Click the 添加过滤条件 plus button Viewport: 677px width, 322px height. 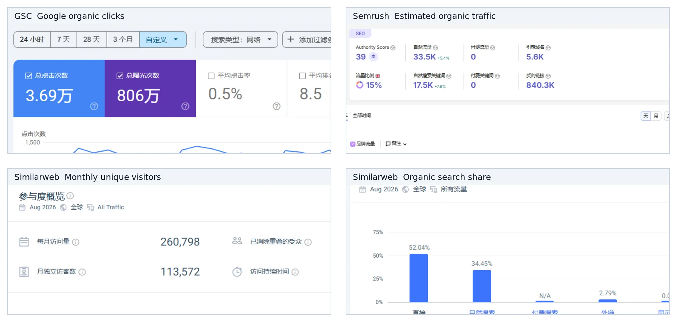click(307, 39)
